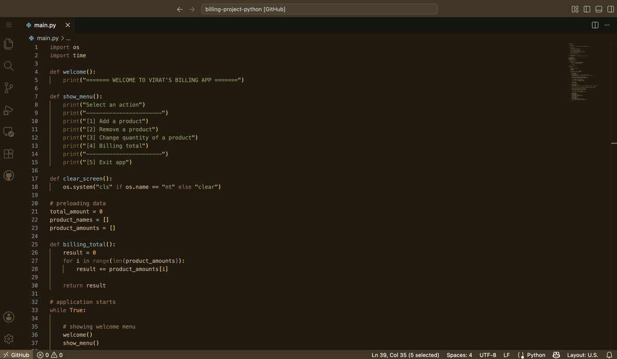Viewport: 617px width, 359px height.
Task: Change the UTF-8 encoding
Action: pyautogui.click(x=487, y=355)
